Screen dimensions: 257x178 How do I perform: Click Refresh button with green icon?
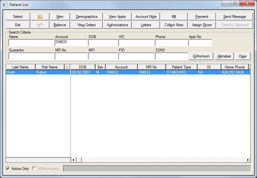point(201,56)
